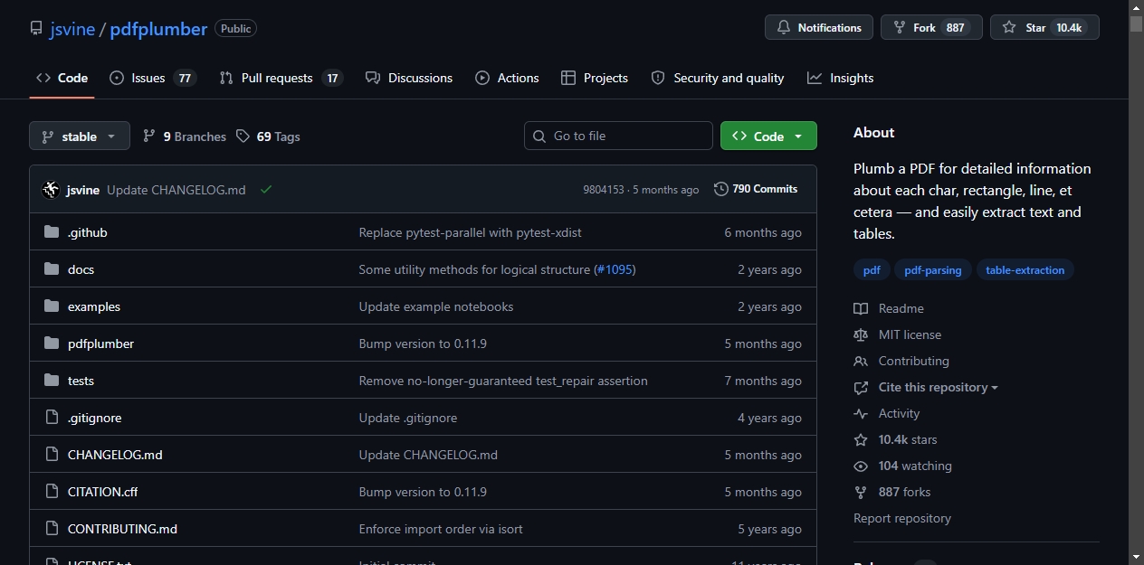Image resolution: width=1144 pixels, height=565 pixels.
Task: Switch to the Code tab
Action: (62, 78)
